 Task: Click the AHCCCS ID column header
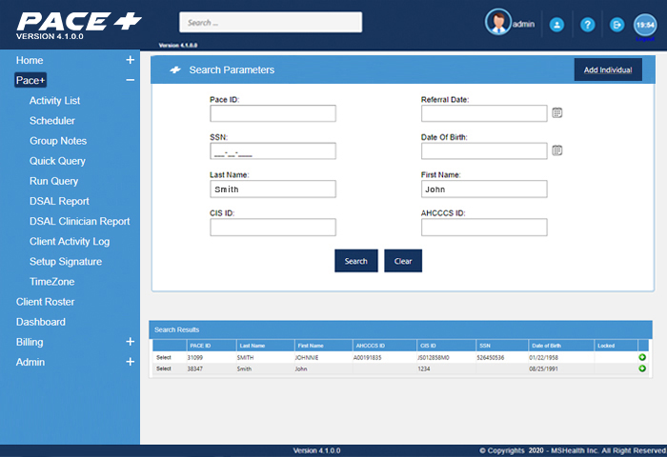[x=370, y=346]
